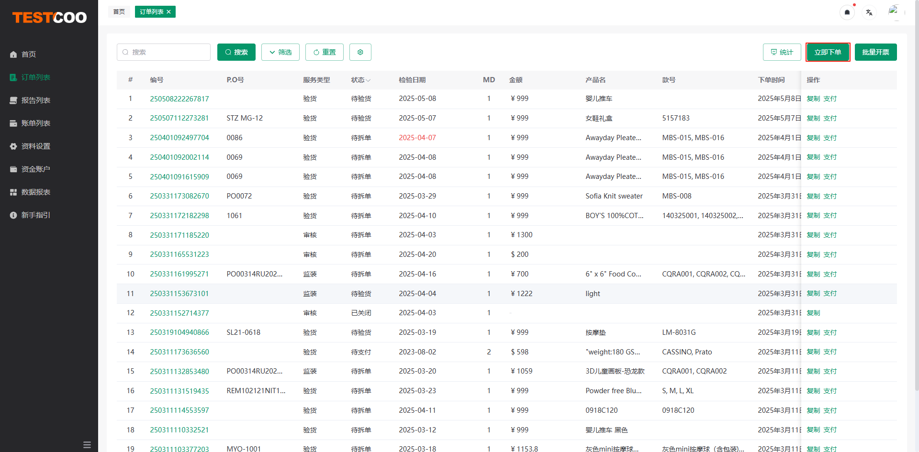The width and height of the screenshot is (919, 452).
Task: Collapse sidebar with the hamburger icon
Action: tap(87, 445)
